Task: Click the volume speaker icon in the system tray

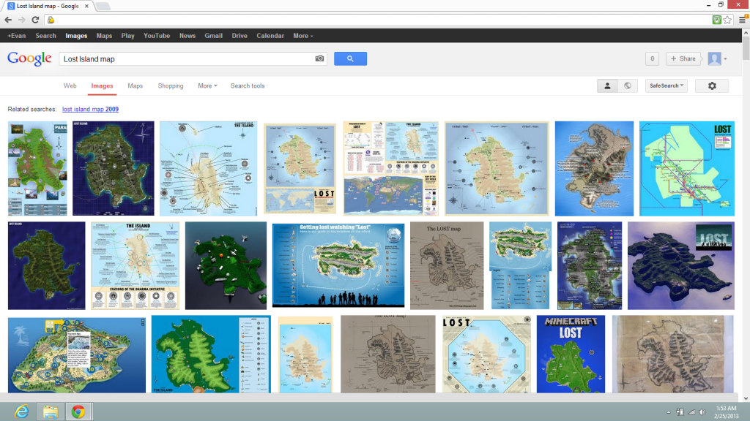Action: coord(702,412)
